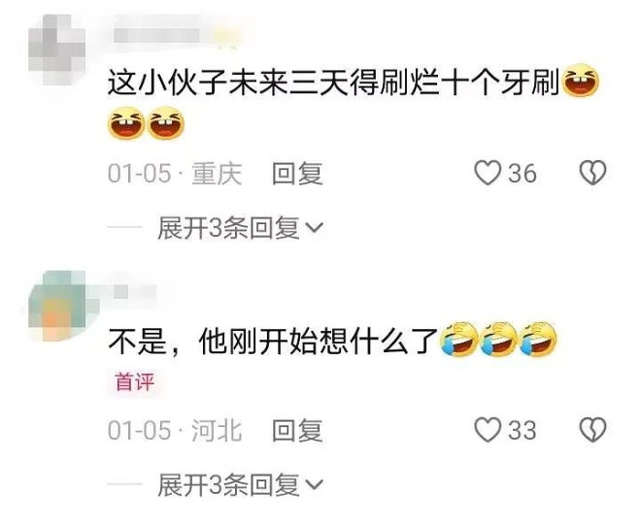Tap the comment text 这小伙子未来三天得刷烂十个牙刷
Image resolution: width=641 pixels, height=524 pixels.
click(x=333, y=81)
